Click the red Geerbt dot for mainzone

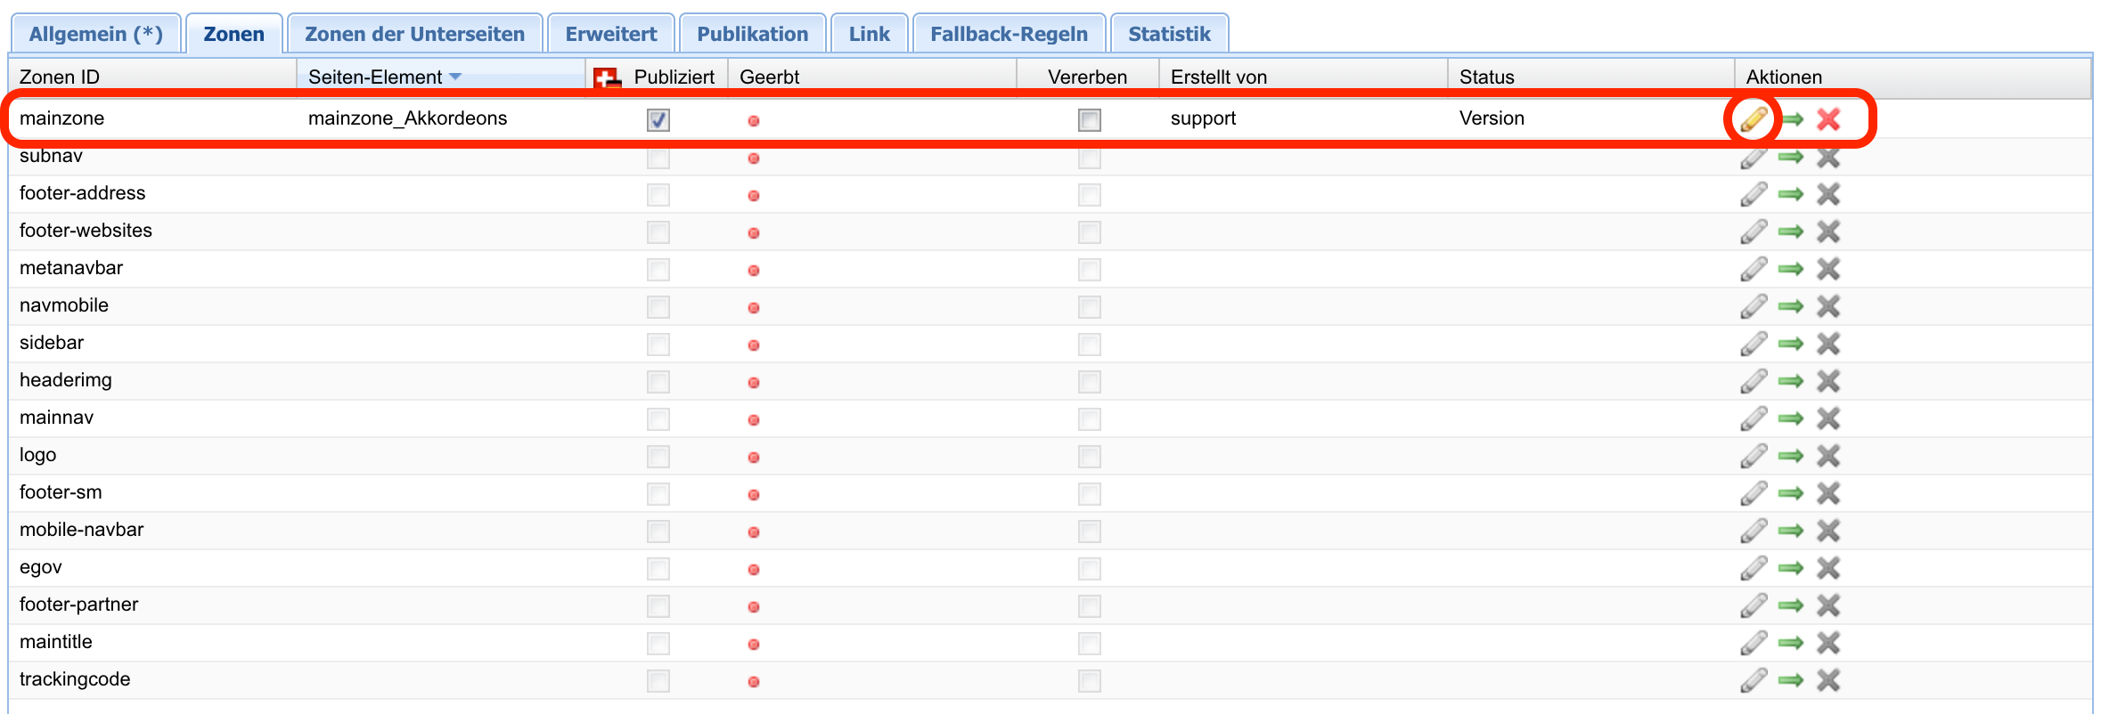click(x=754, y=120)
